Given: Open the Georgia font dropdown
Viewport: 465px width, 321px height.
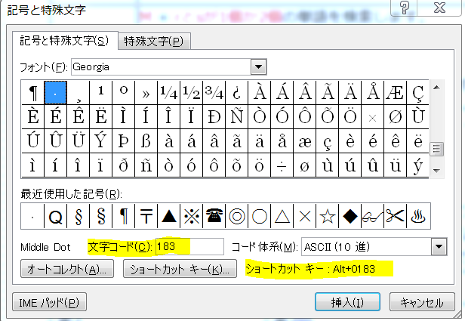Looking at the screenshot, I should (x=260, y=66).
